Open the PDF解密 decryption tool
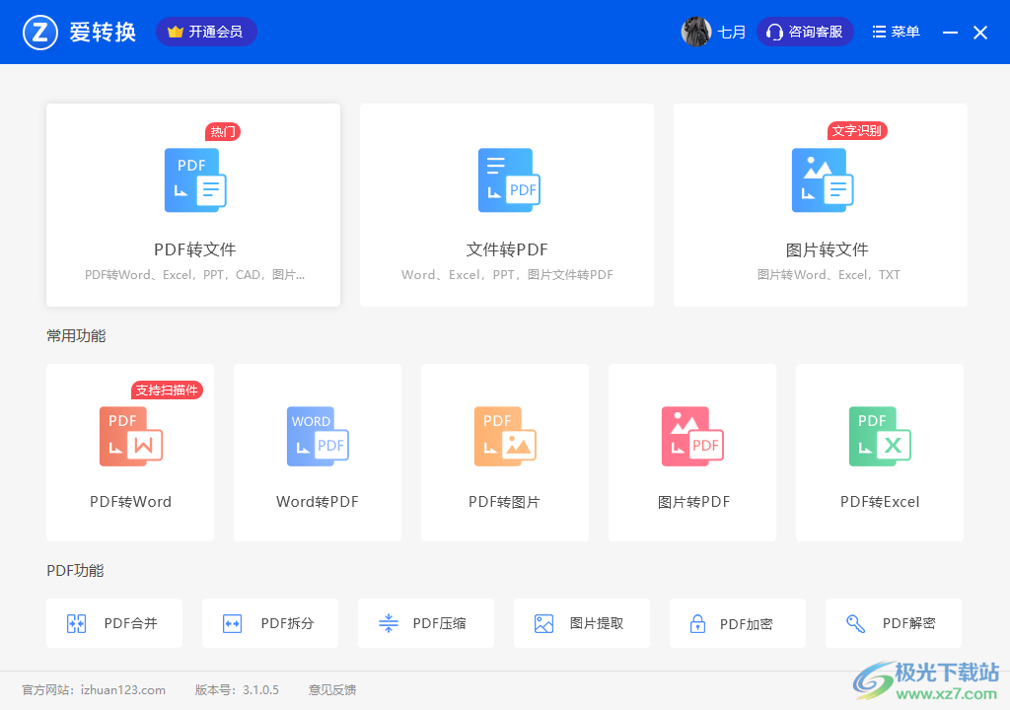The height and width of the screenshot is (710, 1010). coord(894,623)
